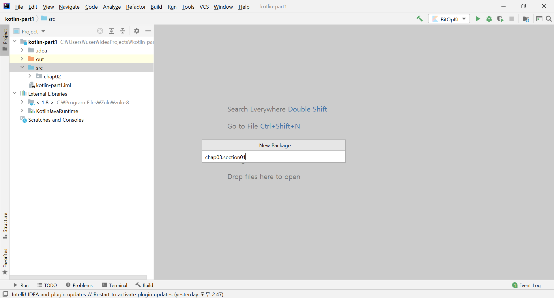Toggle the Project side tab

point(5,40)
